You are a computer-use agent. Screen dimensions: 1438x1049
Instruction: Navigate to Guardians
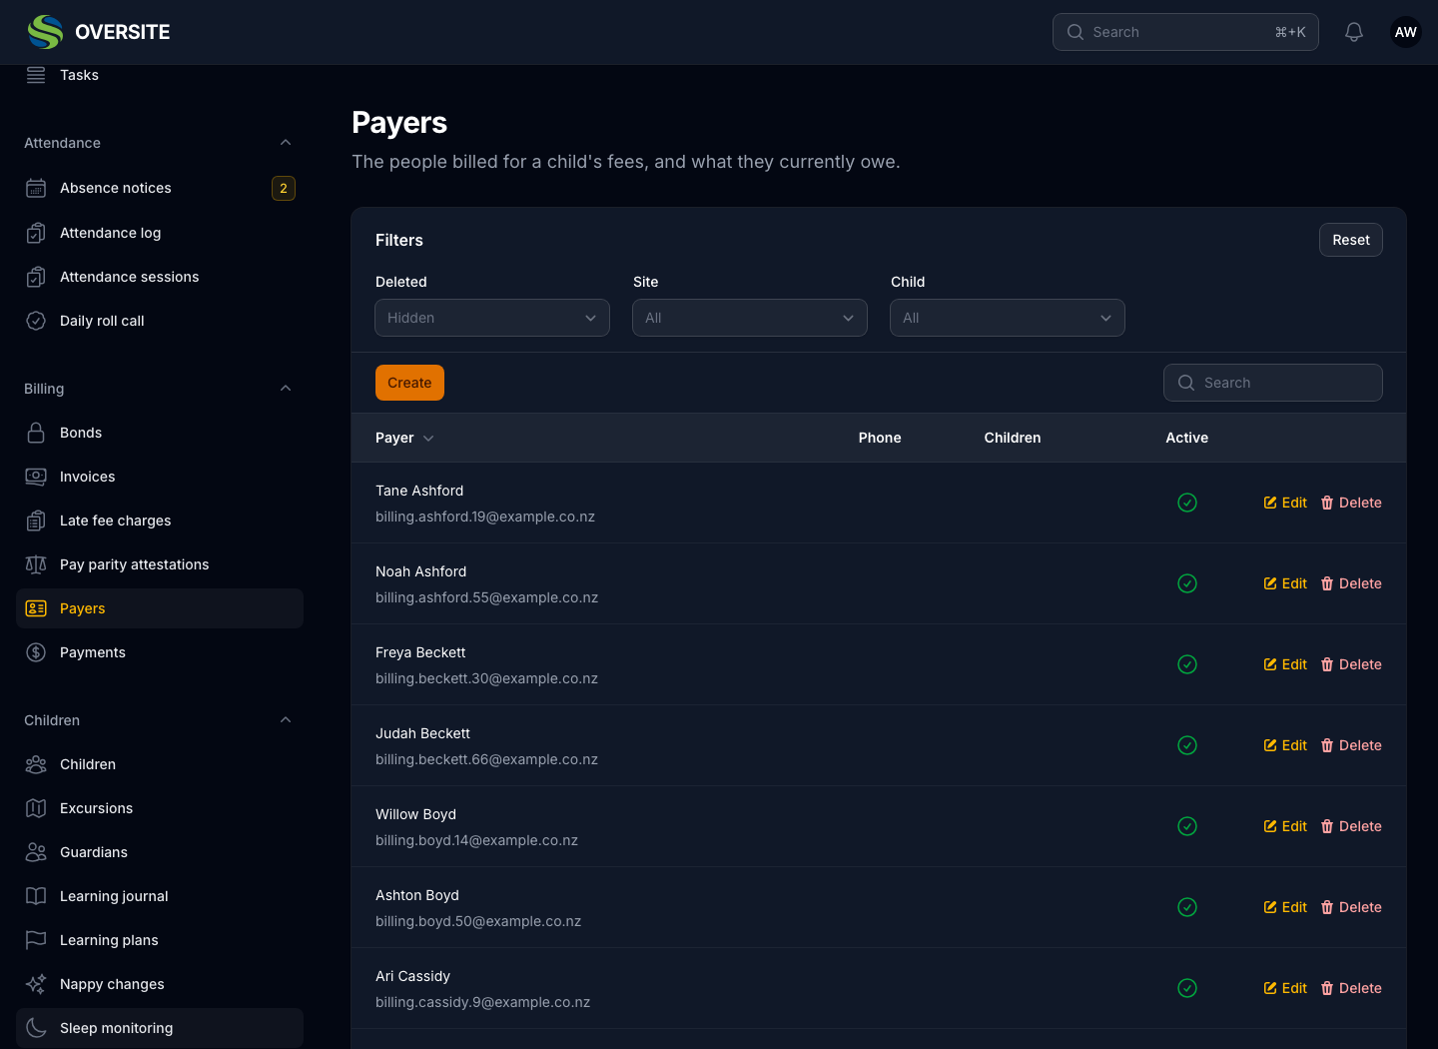tap(160, 852)
